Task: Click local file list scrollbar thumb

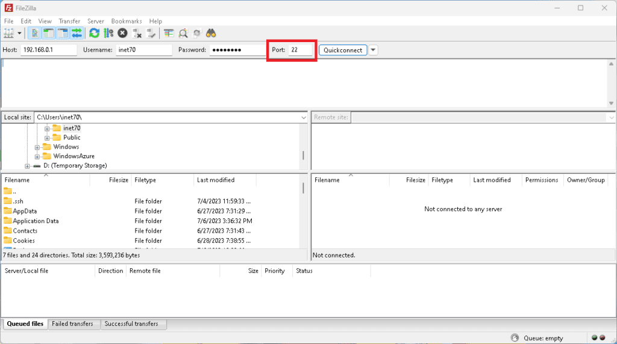Action: [x=304, y=188]
